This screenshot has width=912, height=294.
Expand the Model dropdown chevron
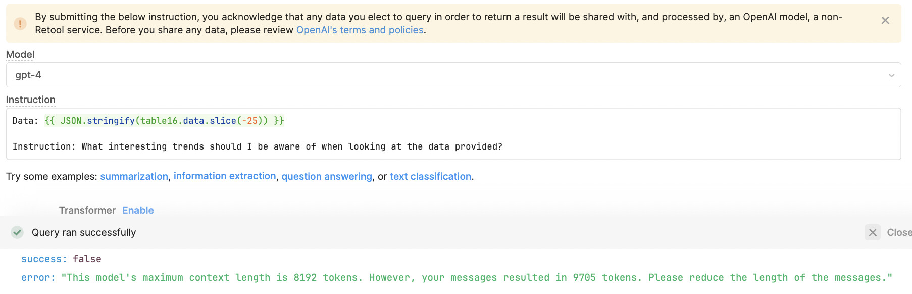coord(891,75)
